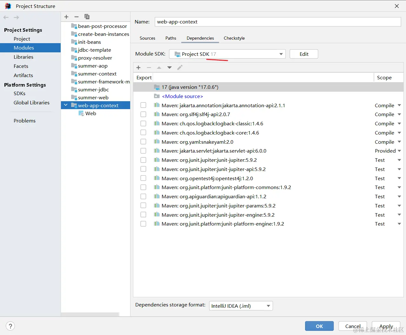406x335 pixels.
Task: Click the Module source folder icon
Action: pyautogui.click(x=157, y=96)
